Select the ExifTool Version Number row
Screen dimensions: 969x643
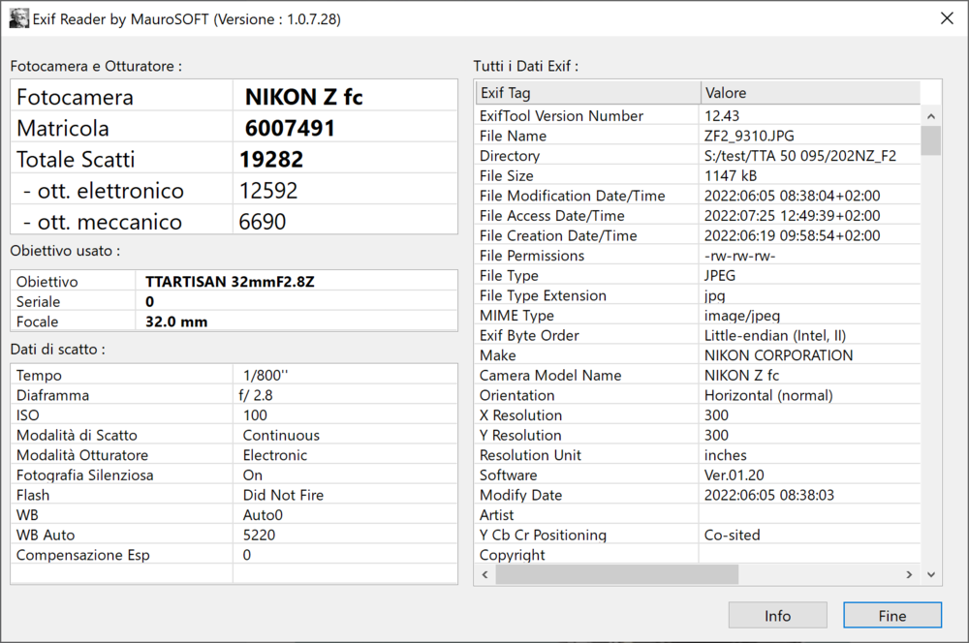697,115
